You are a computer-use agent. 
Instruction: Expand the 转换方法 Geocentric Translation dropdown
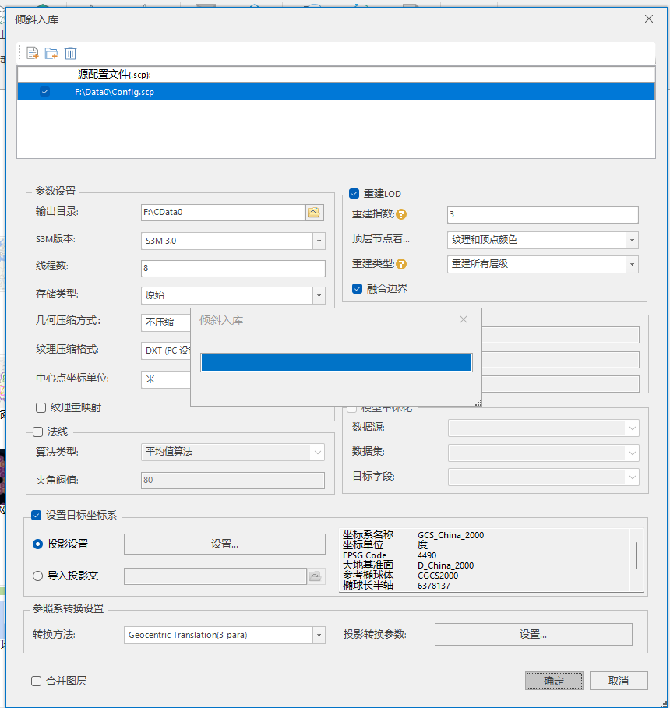click(319, 635)
